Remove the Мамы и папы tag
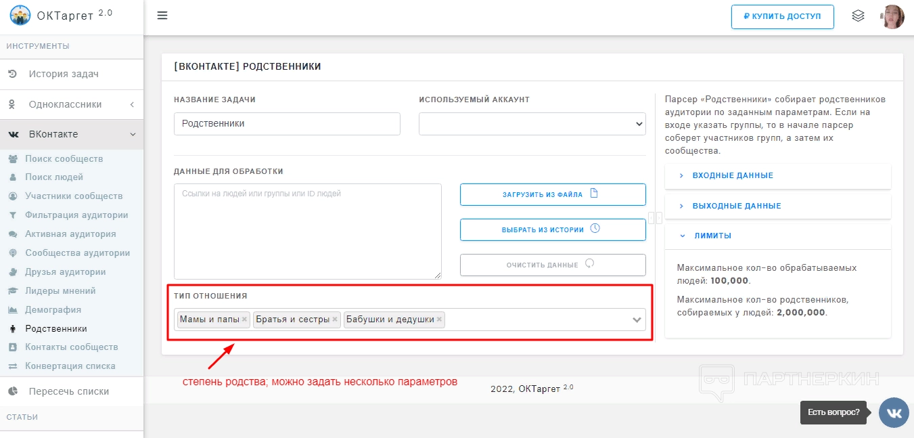This screenshot has height=438, width=914. coord(245,320)
